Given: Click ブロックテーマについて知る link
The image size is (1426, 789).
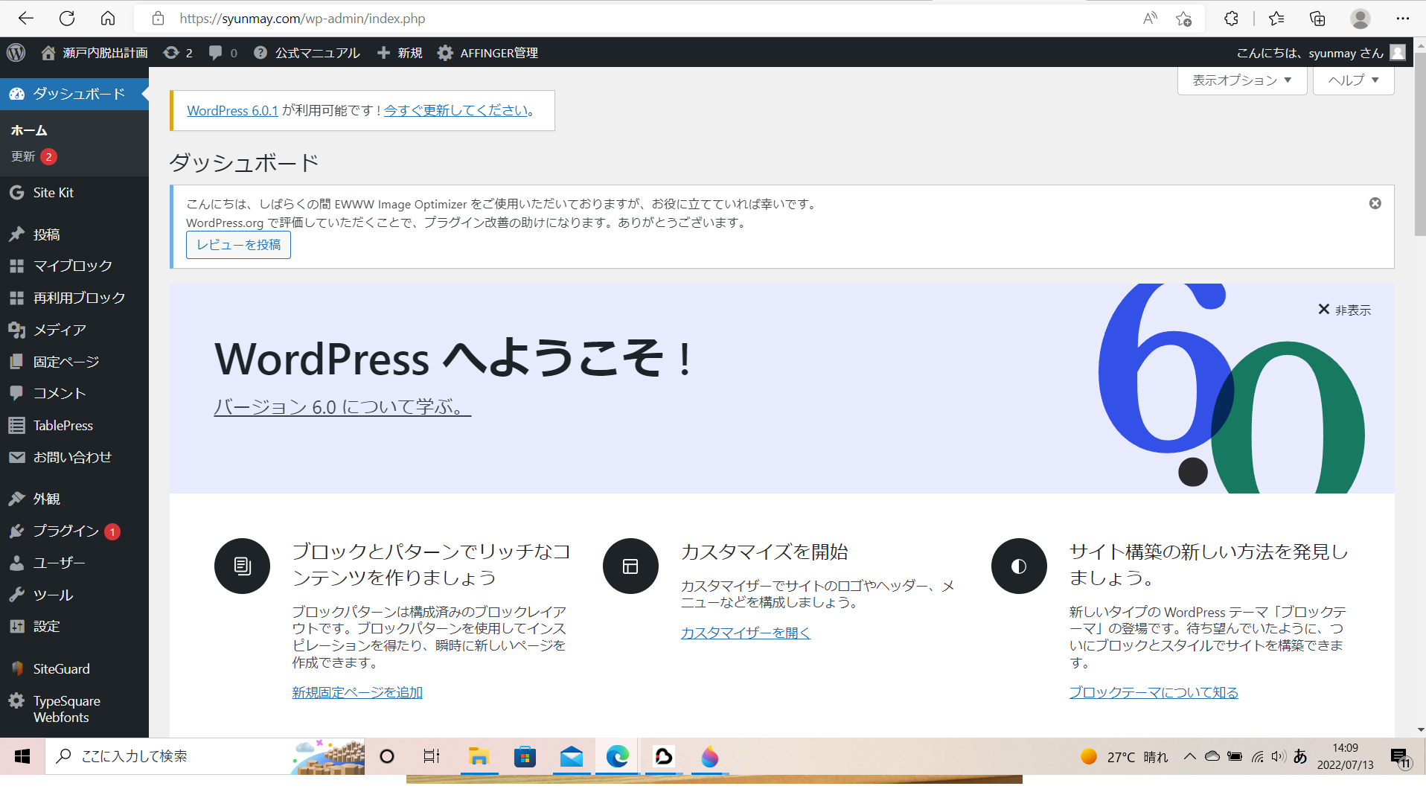Looking at the screenshot, I should (1154, 692).
